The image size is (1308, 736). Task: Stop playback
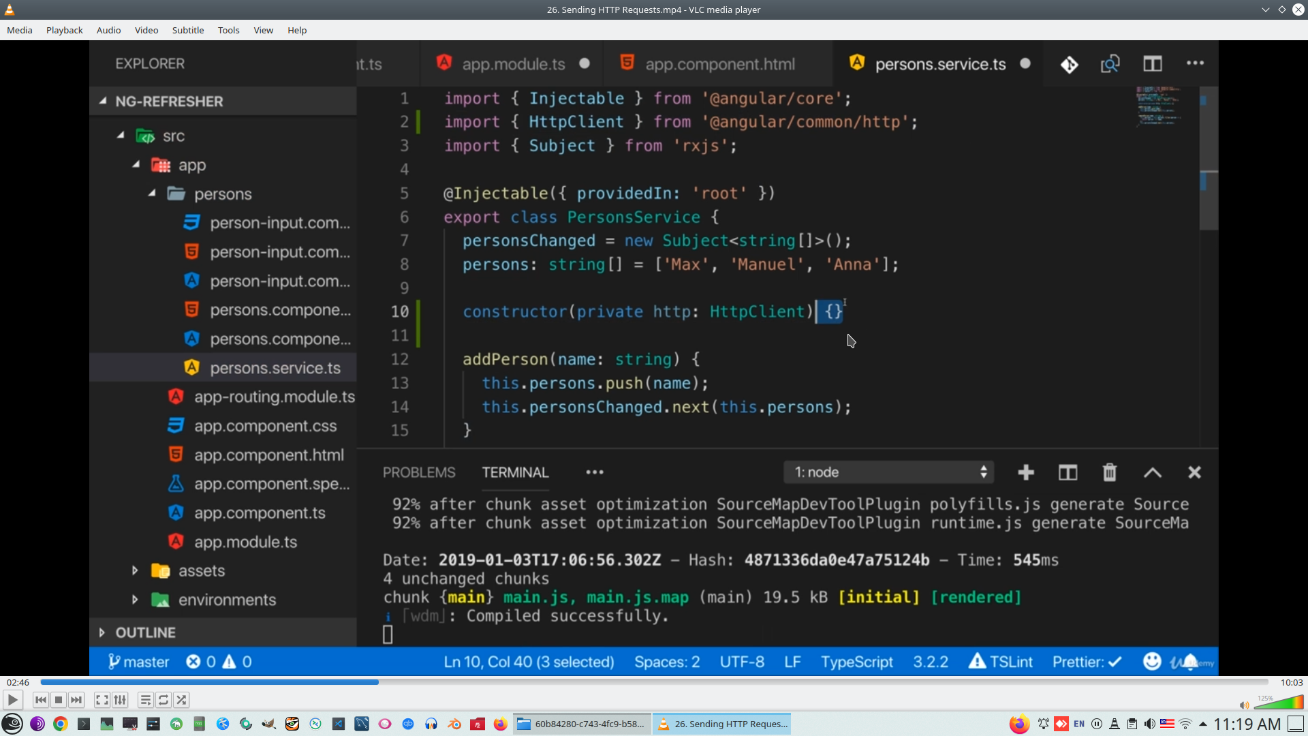click(x=59, y=700)
